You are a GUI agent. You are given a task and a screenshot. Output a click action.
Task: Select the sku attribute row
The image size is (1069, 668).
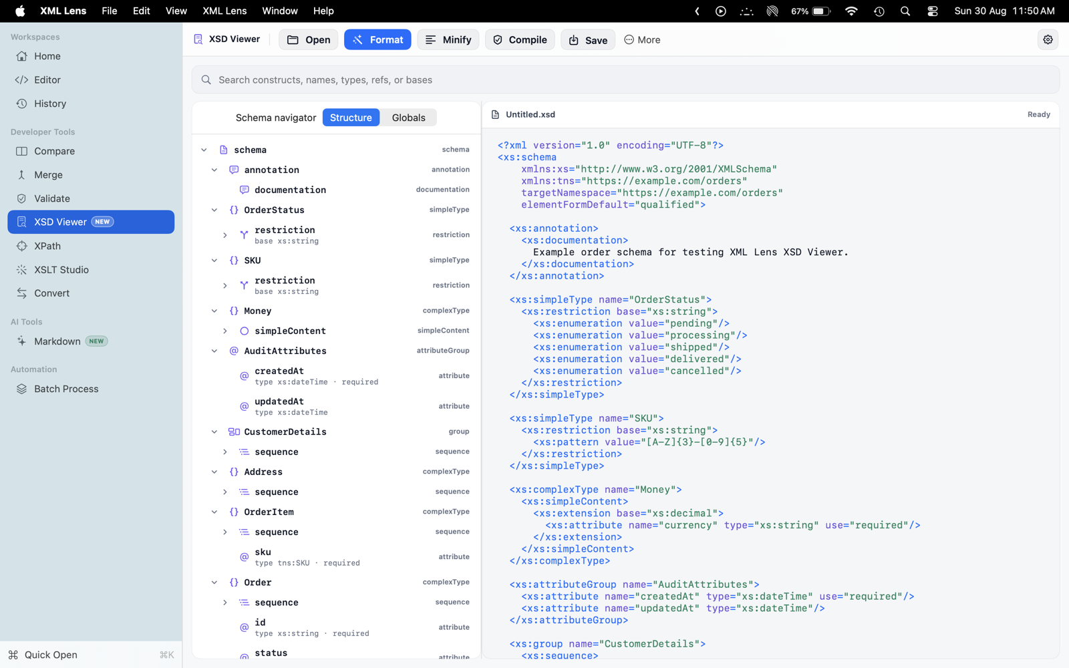[337, 557]
